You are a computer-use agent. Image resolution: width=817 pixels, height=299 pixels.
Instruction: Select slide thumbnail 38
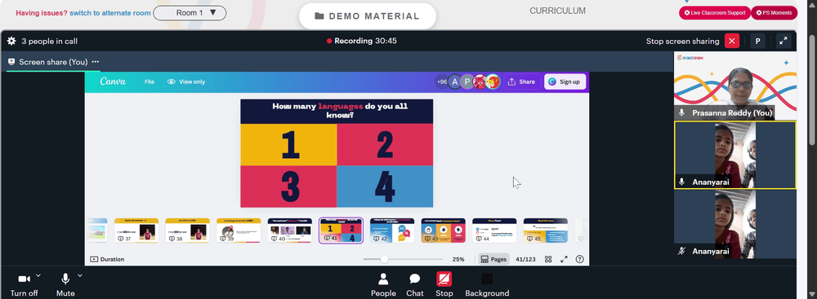point(188,231)
